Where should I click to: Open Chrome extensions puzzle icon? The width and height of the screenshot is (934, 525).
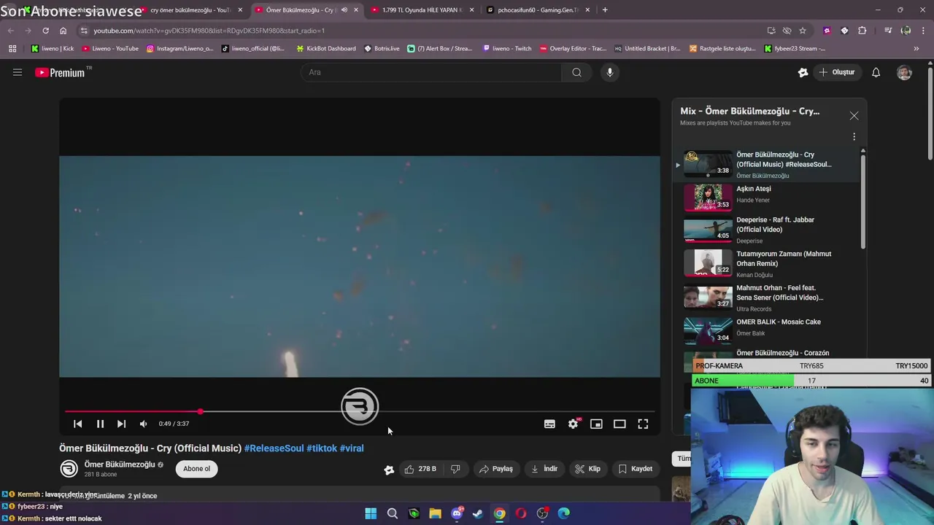[x=862, y=31]
